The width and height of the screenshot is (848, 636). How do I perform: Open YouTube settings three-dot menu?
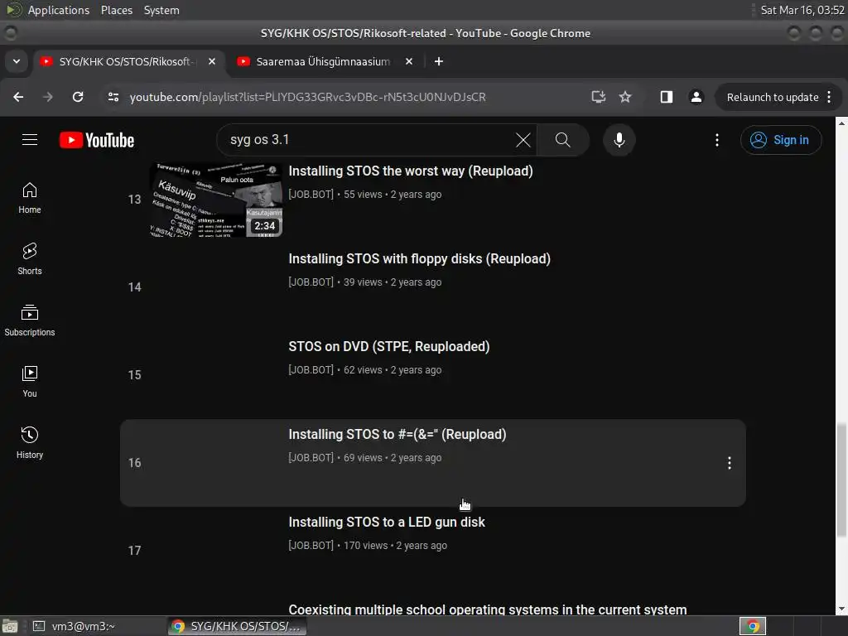pos(717,140)
